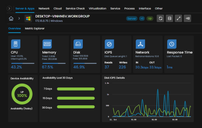
Task: Open the Service Check menu tab
Action: tap(75, 8)
